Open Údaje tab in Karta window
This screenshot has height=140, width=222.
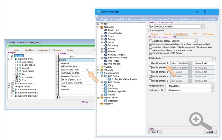coord(16,50)
